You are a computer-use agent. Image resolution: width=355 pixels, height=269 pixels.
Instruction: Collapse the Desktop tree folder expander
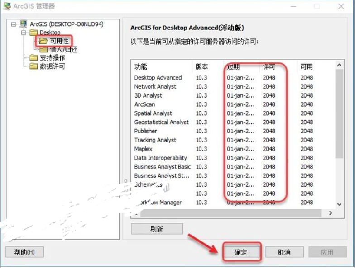[x=24, y=33]
